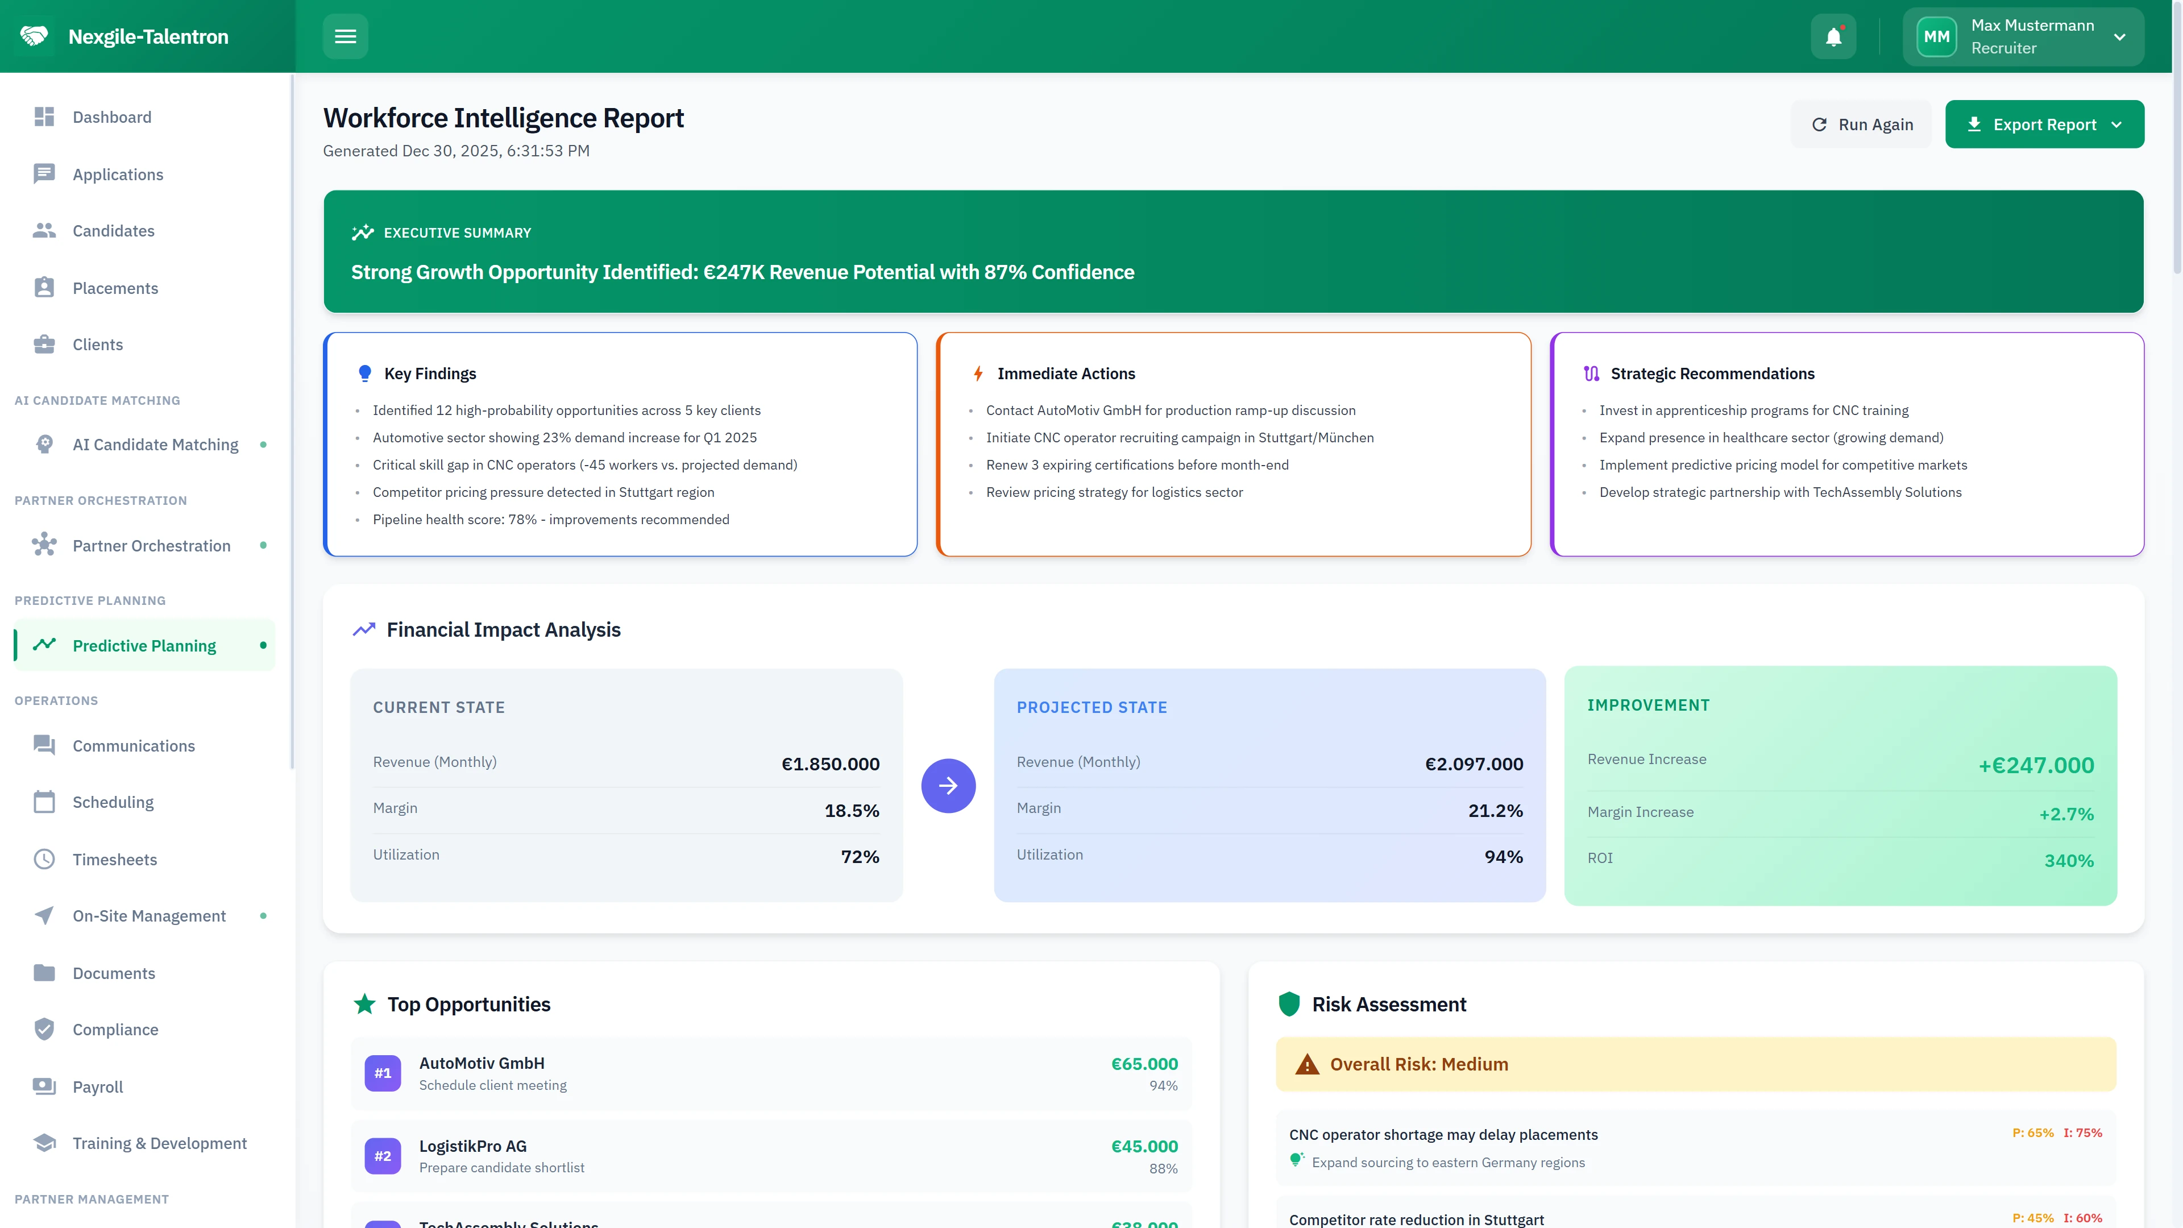Select the Dashboard icon in sidebar
2183x1228 pixels.
tap(44, 116)
